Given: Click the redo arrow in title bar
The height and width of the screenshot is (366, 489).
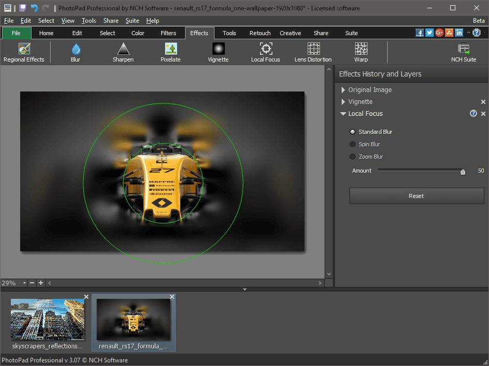Looking at the screenshot, I should (45, 8).
